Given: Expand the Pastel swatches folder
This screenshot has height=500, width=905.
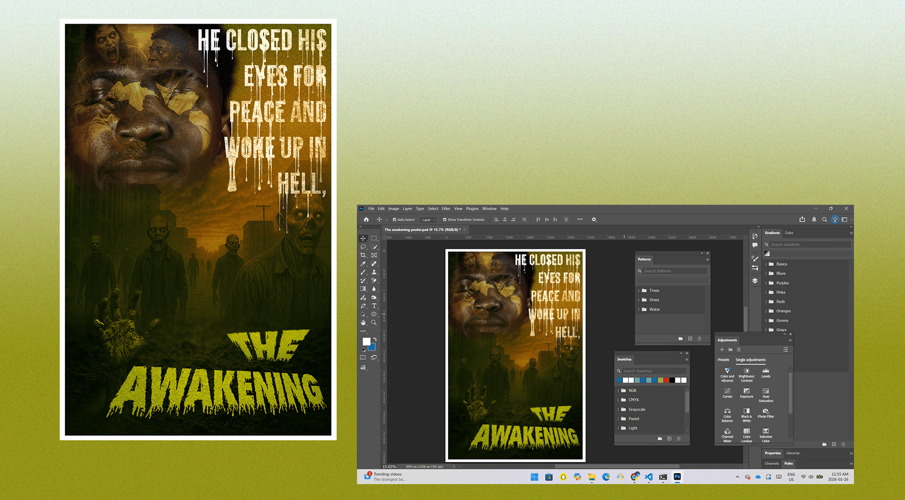Looking at the screenshot, I should tap(618, 419).
